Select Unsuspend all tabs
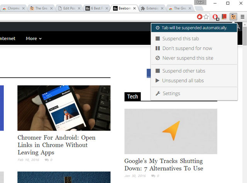 [194, 81]
